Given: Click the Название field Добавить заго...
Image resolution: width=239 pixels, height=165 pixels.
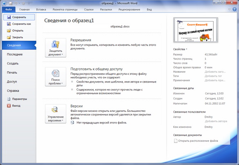Looking at the screenshot, I should [215, 72].
